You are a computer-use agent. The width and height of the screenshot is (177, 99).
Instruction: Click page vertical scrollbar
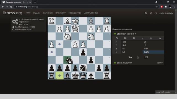click(176, 51)
